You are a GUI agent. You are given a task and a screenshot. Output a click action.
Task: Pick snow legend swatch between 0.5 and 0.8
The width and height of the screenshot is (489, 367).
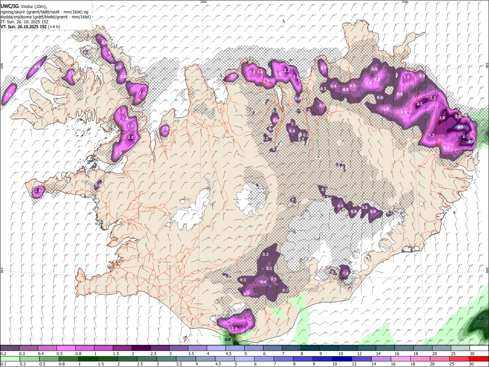[x=66, y=348]
